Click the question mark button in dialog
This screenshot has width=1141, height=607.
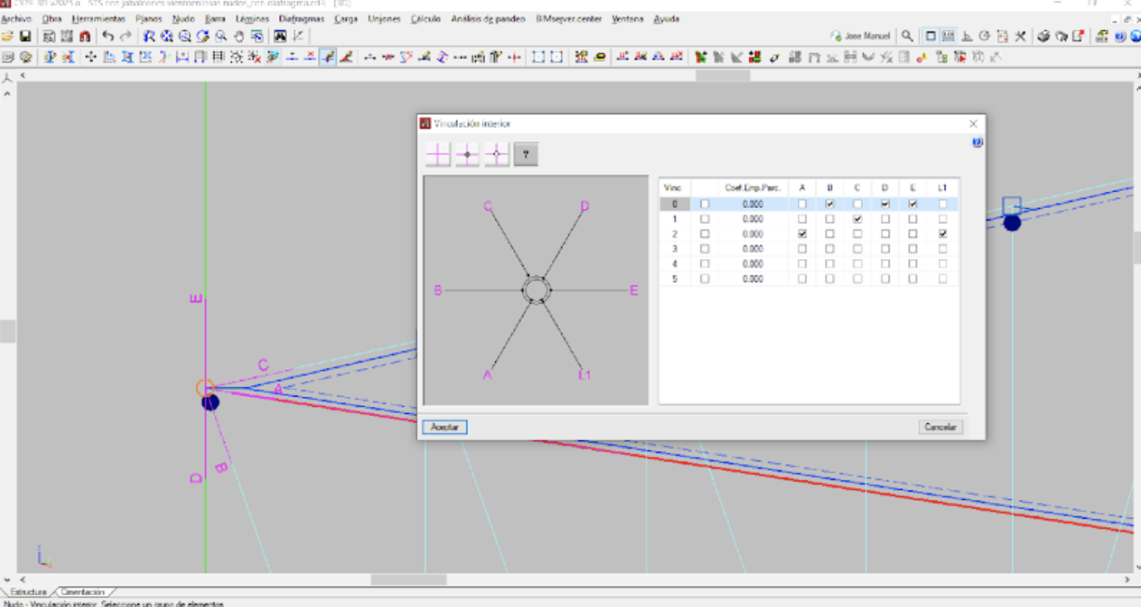click(x=526, y=154)
